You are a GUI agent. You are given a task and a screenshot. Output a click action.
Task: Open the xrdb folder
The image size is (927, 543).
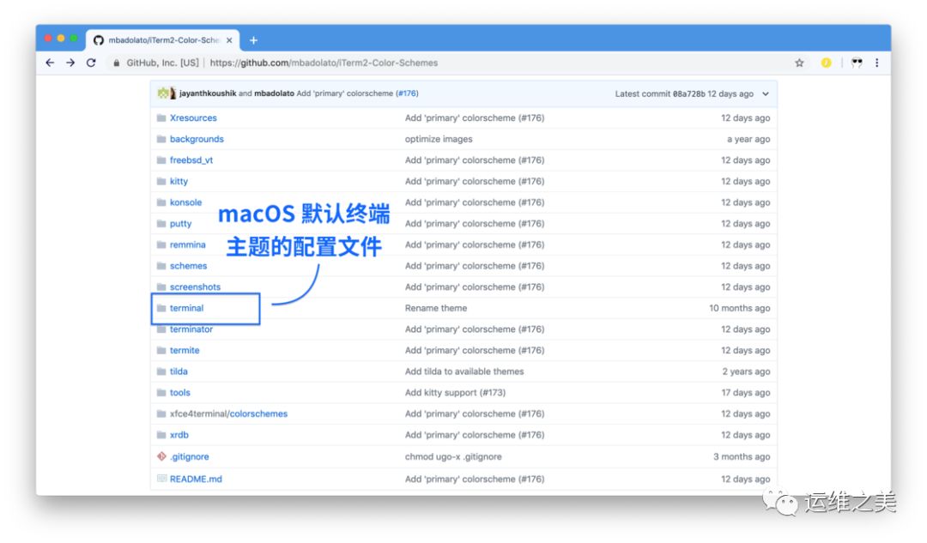(x=179, y=435)
